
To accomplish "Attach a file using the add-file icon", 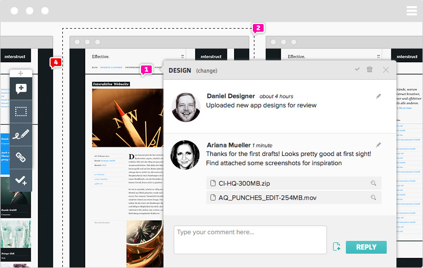I will tap(336, 247).
